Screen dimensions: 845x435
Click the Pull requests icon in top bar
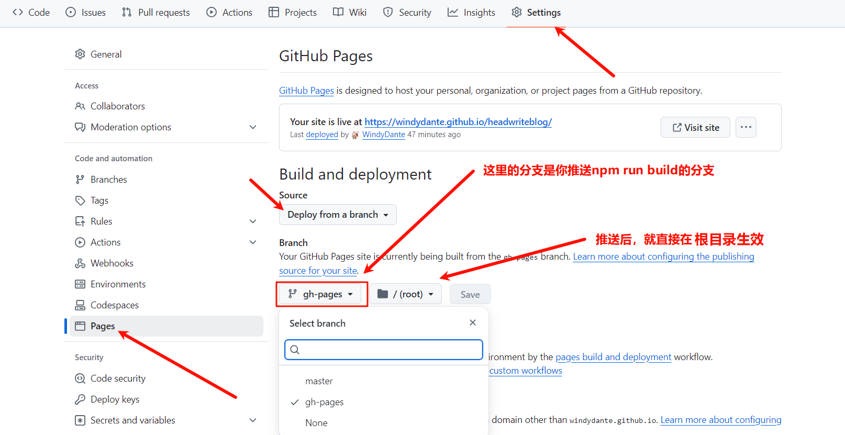tap(127, 12)
